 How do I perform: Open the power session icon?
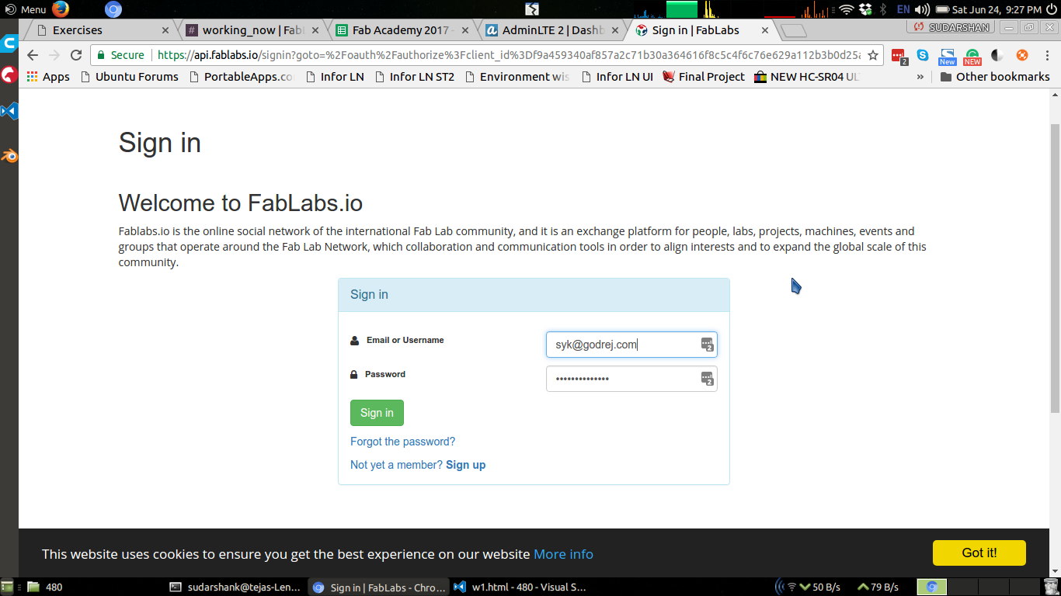[x=1052, y=9]
